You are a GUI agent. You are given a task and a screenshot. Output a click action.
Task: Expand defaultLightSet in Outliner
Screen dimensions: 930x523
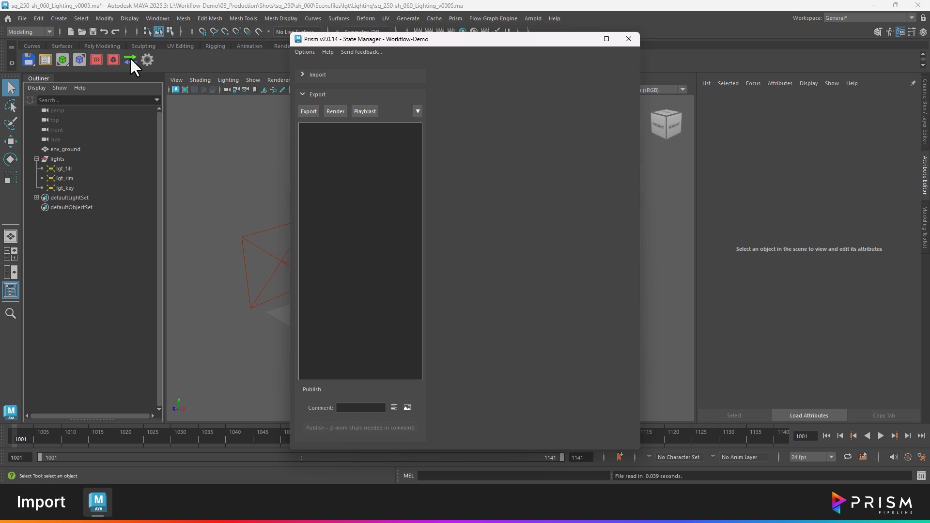click(36, 198)
